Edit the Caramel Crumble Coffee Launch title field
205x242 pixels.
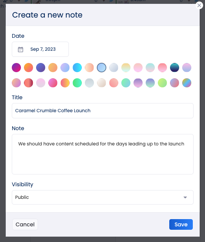(103, 111)
